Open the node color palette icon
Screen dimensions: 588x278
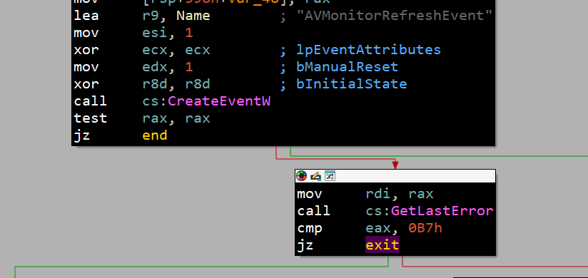(x=301, y=176)
